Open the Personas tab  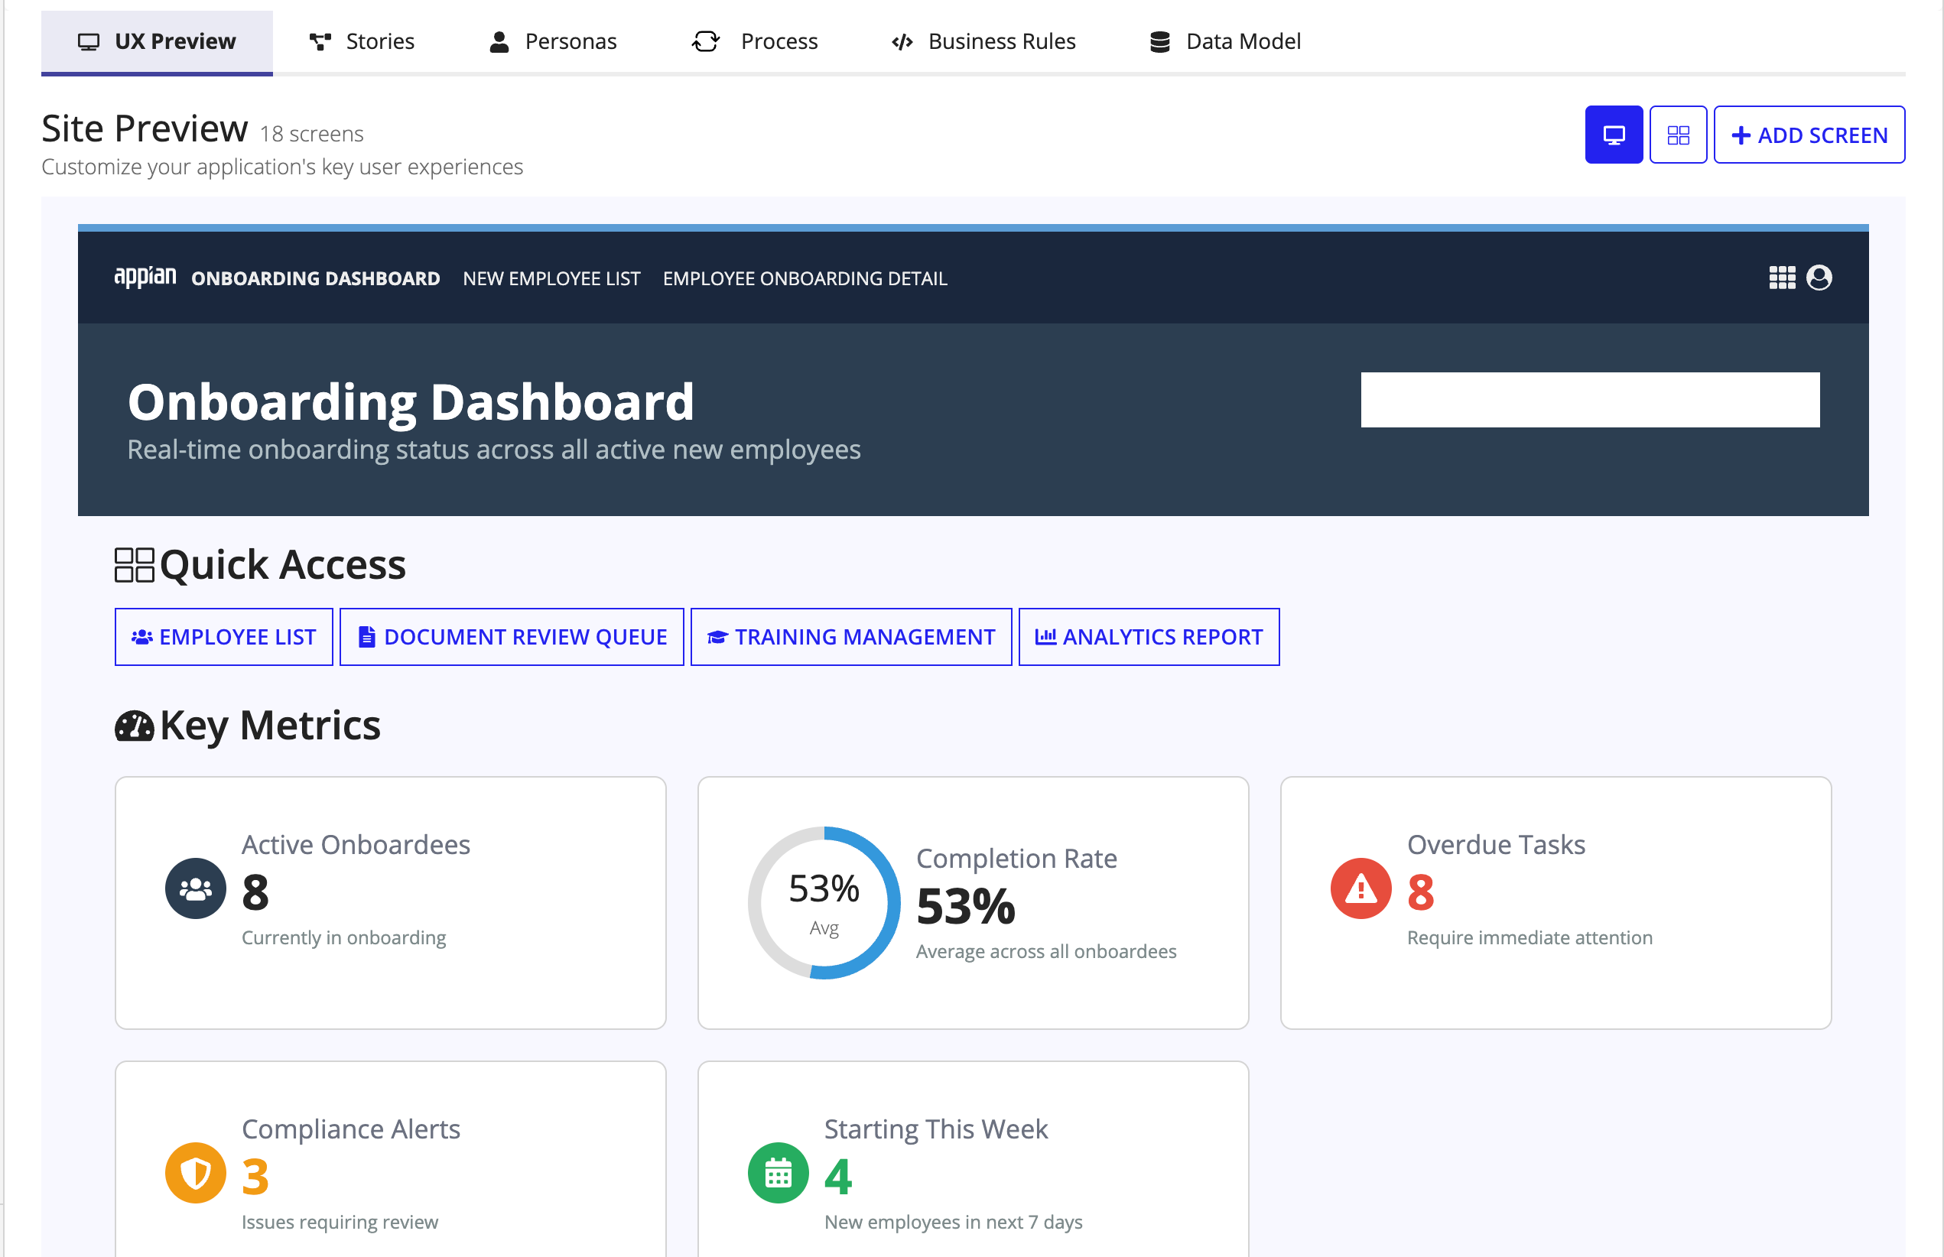(553, 41)
